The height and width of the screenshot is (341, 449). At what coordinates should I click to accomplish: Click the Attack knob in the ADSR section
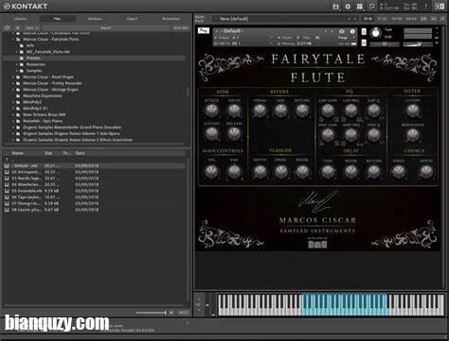211,111
